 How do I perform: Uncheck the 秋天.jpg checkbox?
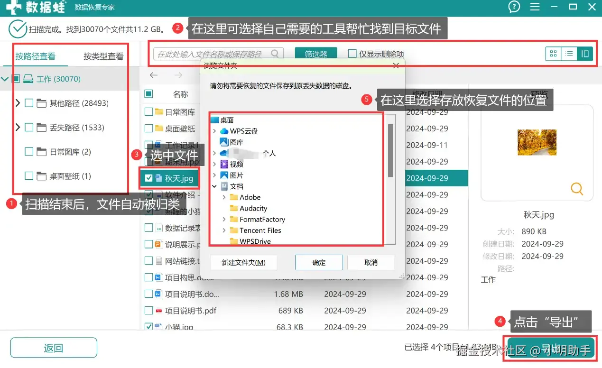(149, 178)
